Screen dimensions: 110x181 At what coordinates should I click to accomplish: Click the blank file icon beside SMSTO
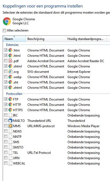(x=10, y=147)
